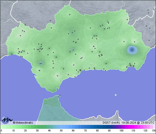156x134 pixels.
Task: Click the small Alborán island dot
Action: 115,95
